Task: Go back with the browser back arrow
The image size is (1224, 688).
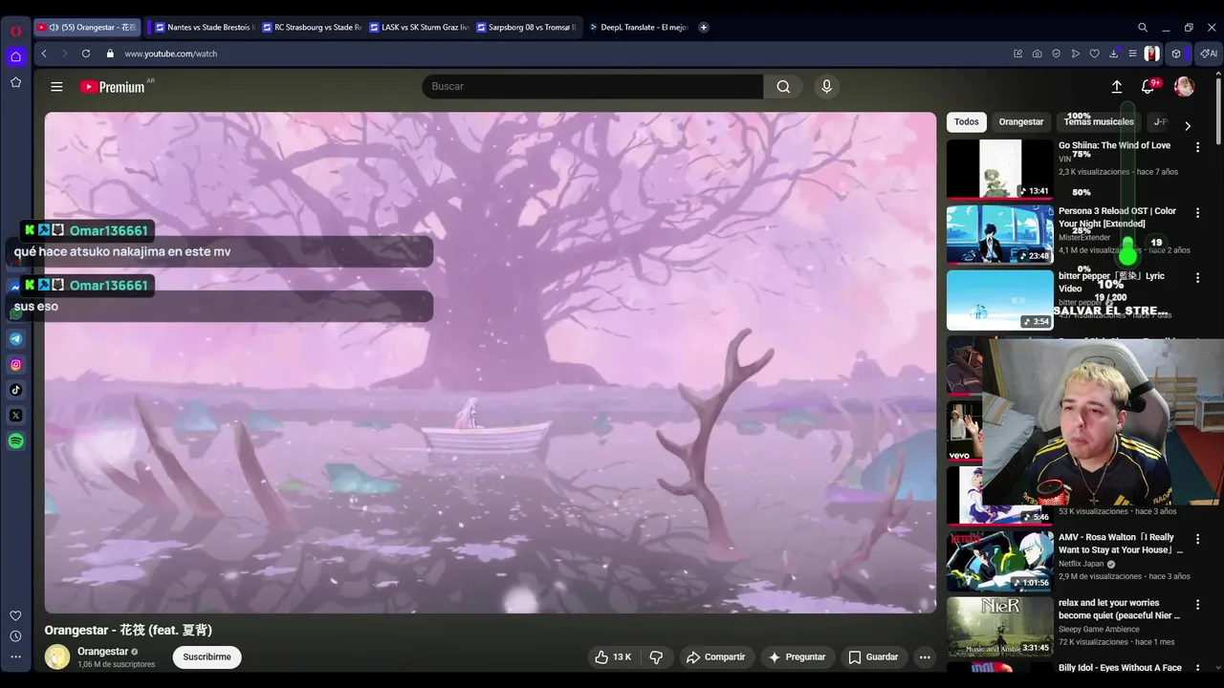Action: click(44, 54)
